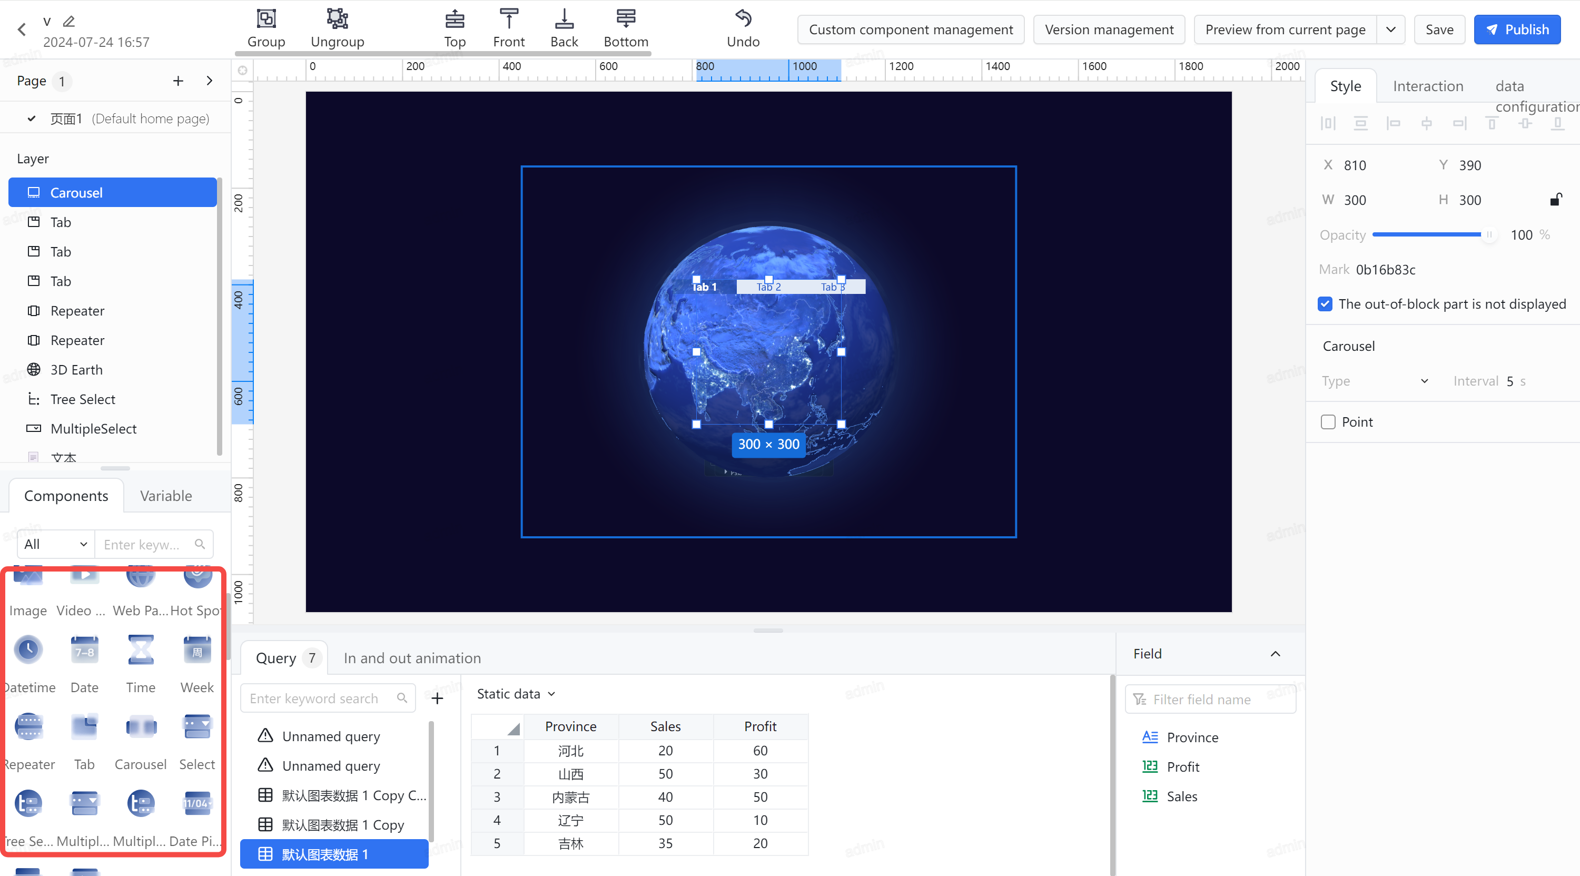Image resolution: width=1580 pixels, height=876 pixels.
Task: Add Carousel component from library
Action: (141, 742)
